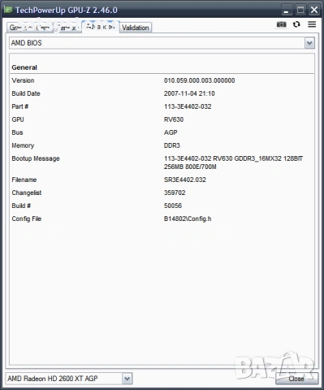Click the TechPowerUp GPU-Z 2.46.0 title text

(67, 11)
